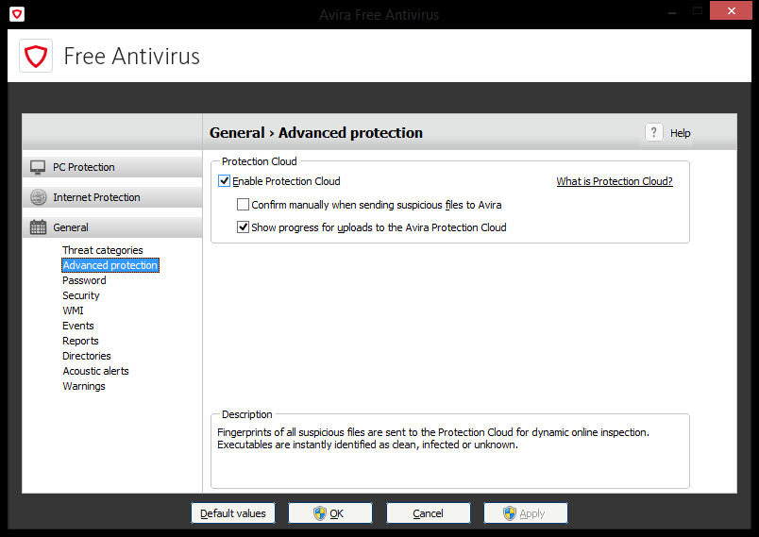
Task: Open the WMI settings page
Action: (73, 310)
